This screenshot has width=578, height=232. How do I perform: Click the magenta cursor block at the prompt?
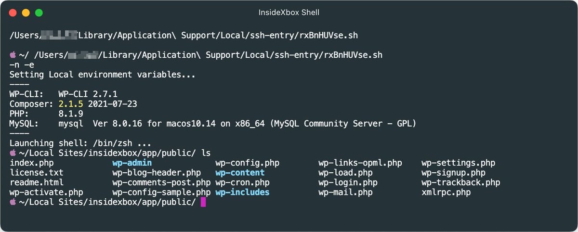coord(203,202)
